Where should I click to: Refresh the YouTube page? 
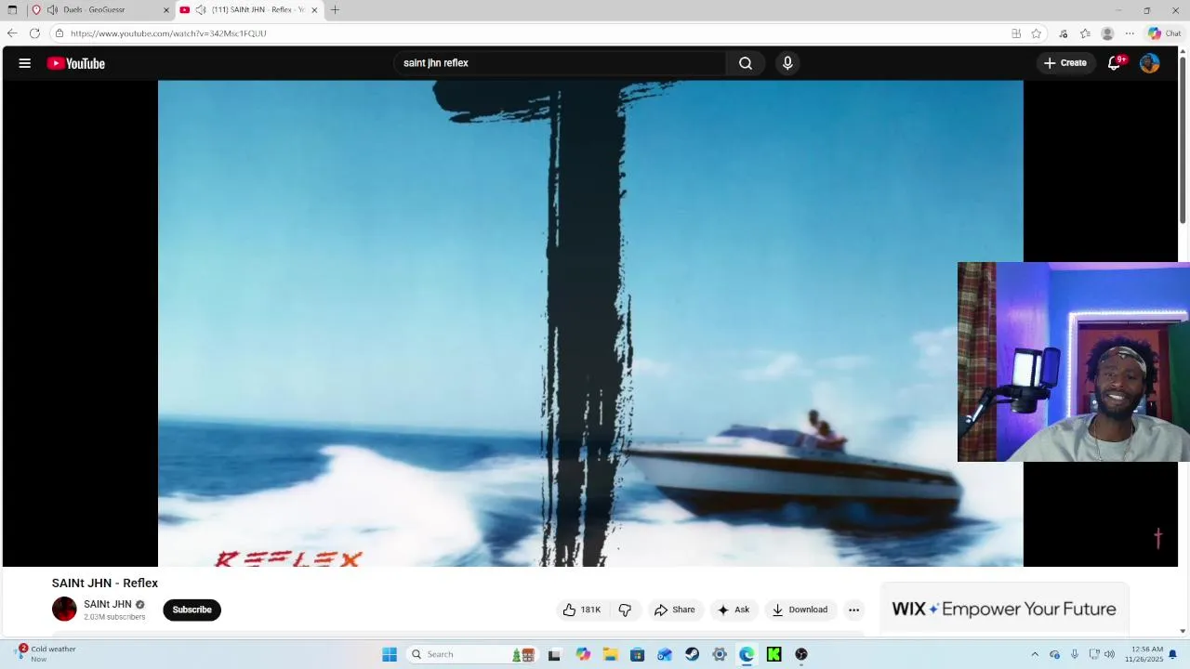[x=34, y=33]
